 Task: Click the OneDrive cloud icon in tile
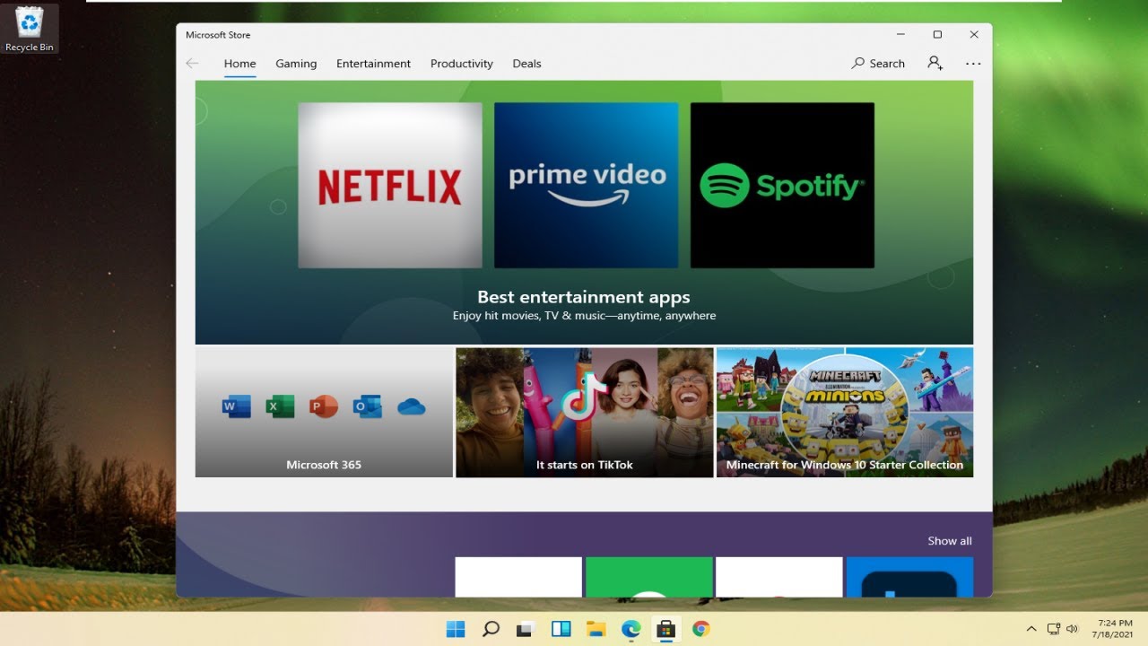tap(411, 407)
